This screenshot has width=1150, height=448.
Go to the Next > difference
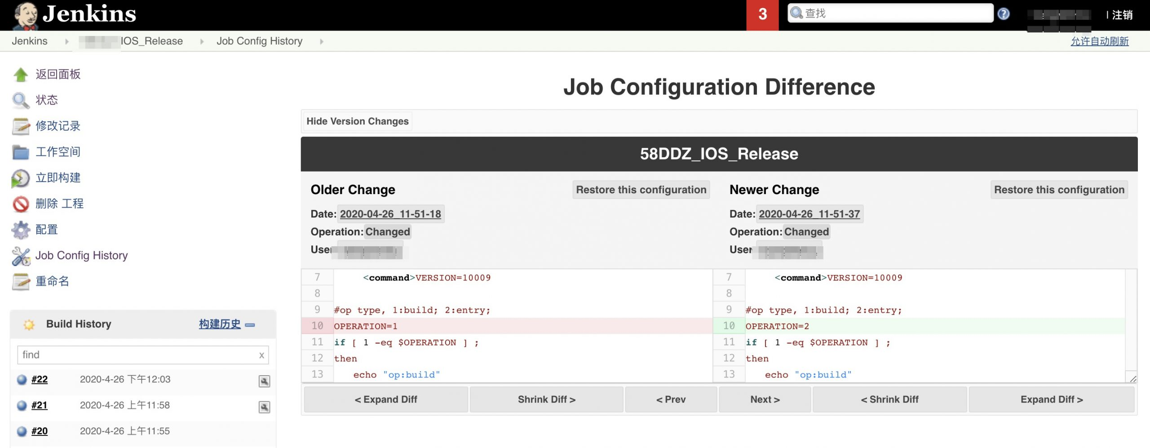click(x=765, y=399)
